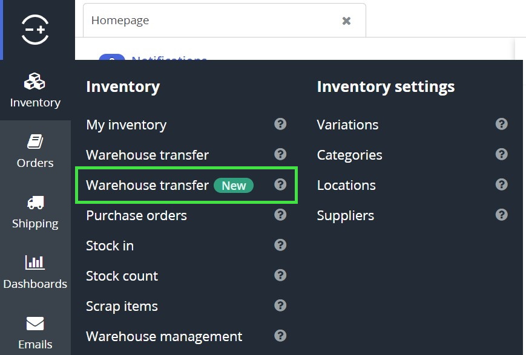Click the app logo at top left
The width and height of the screenshot is (526, 355).
pyautogui.click(x=35, y=28)
